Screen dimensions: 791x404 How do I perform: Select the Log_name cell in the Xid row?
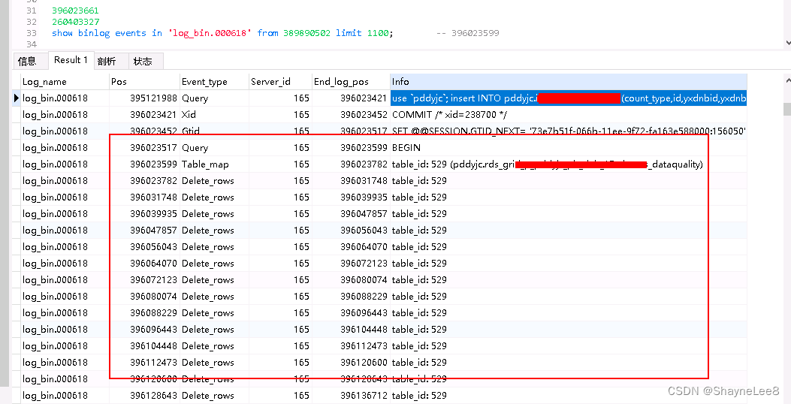click(x=65, y=114)
